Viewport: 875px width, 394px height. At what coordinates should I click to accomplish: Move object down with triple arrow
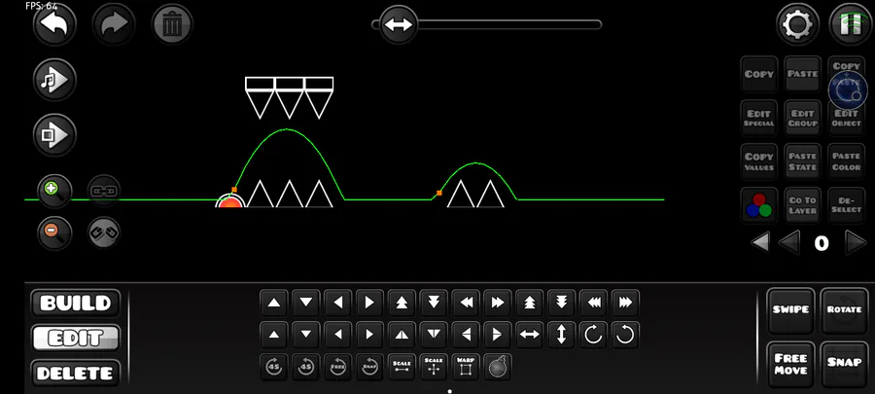pyautogui.click(x=561, y=303)
